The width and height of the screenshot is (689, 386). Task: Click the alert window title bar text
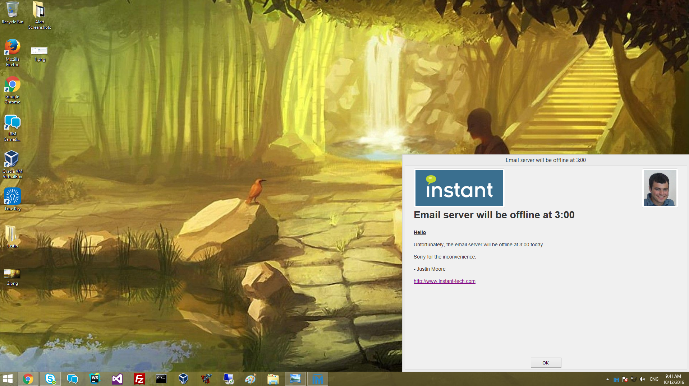coord(546,160)
